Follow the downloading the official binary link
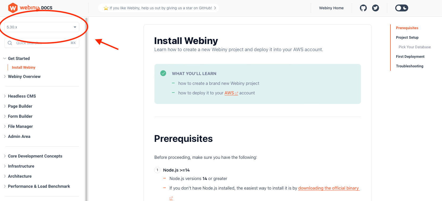Screen dimensions: 442x201 [x=329, y=188]
